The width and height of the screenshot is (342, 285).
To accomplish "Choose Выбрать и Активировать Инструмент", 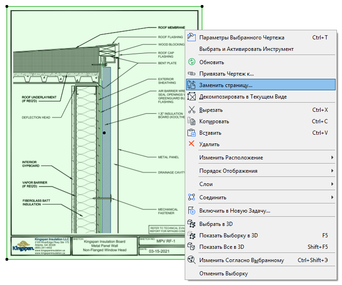I will click(x=246, y=49).
